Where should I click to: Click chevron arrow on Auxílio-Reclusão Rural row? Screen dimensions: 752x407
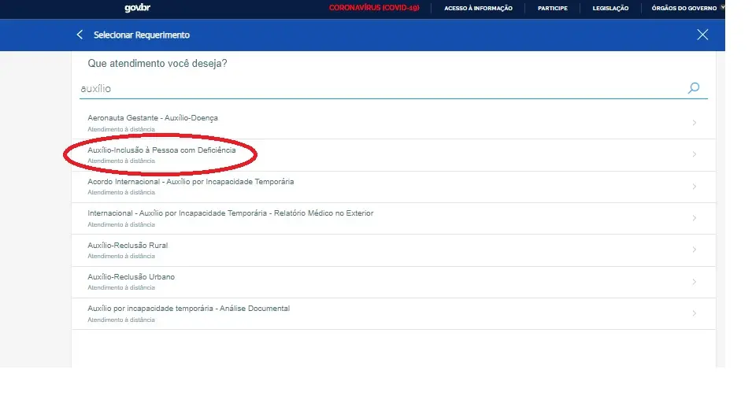click(694, 250)
